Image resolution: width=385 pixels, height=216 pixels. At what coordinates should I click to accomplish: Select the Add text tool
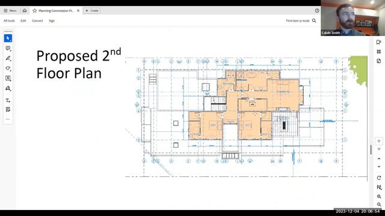pyautogui.click(x=8, y=100)
